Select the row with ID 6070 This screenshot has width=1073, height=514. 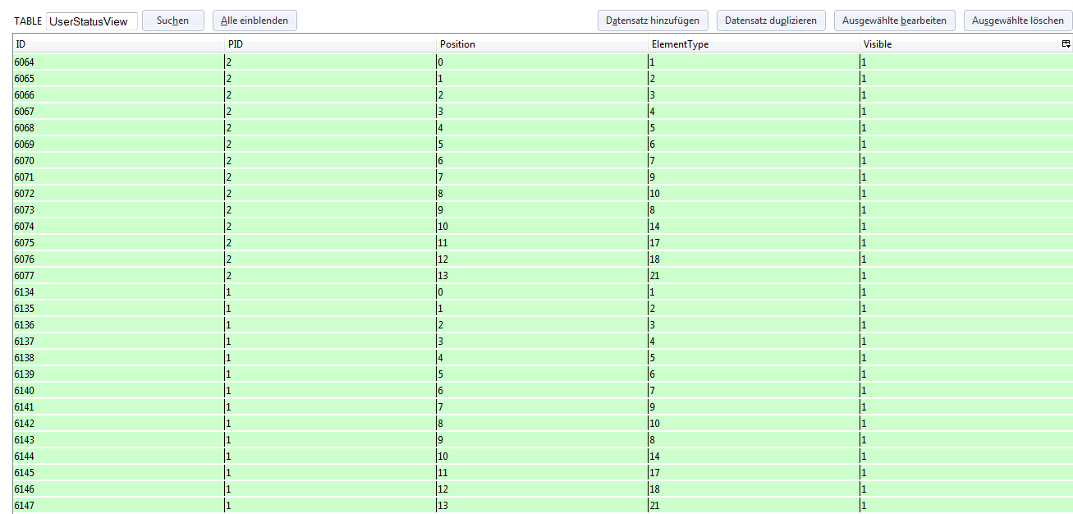click(x=543, y=161)
